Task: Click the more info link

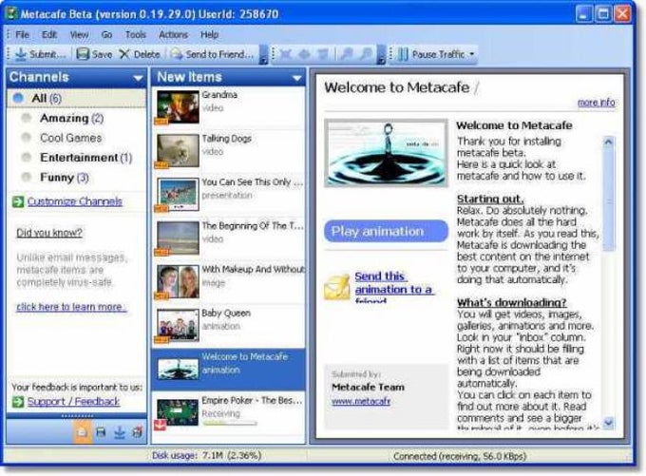Action: point(597,103)
